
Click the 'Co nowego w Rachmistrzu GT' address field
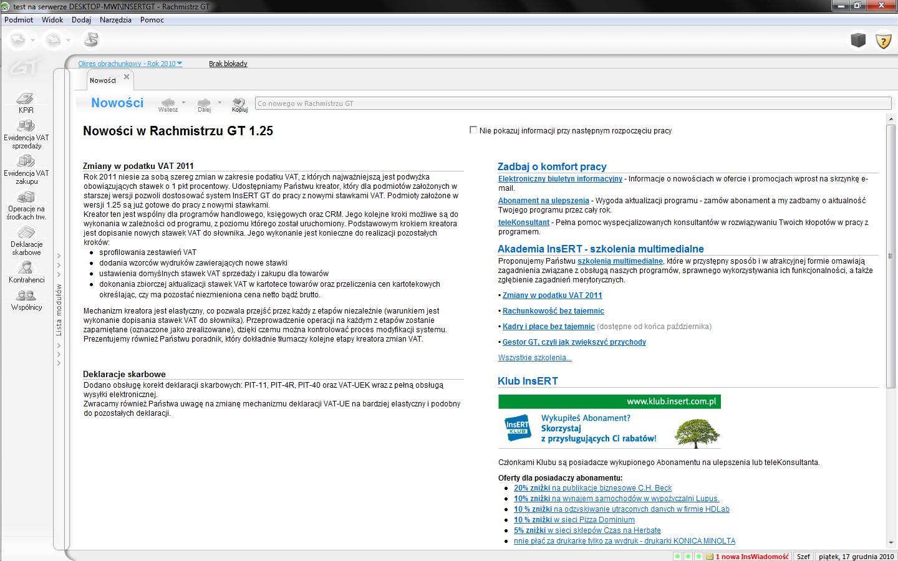(x=573, y=103)
